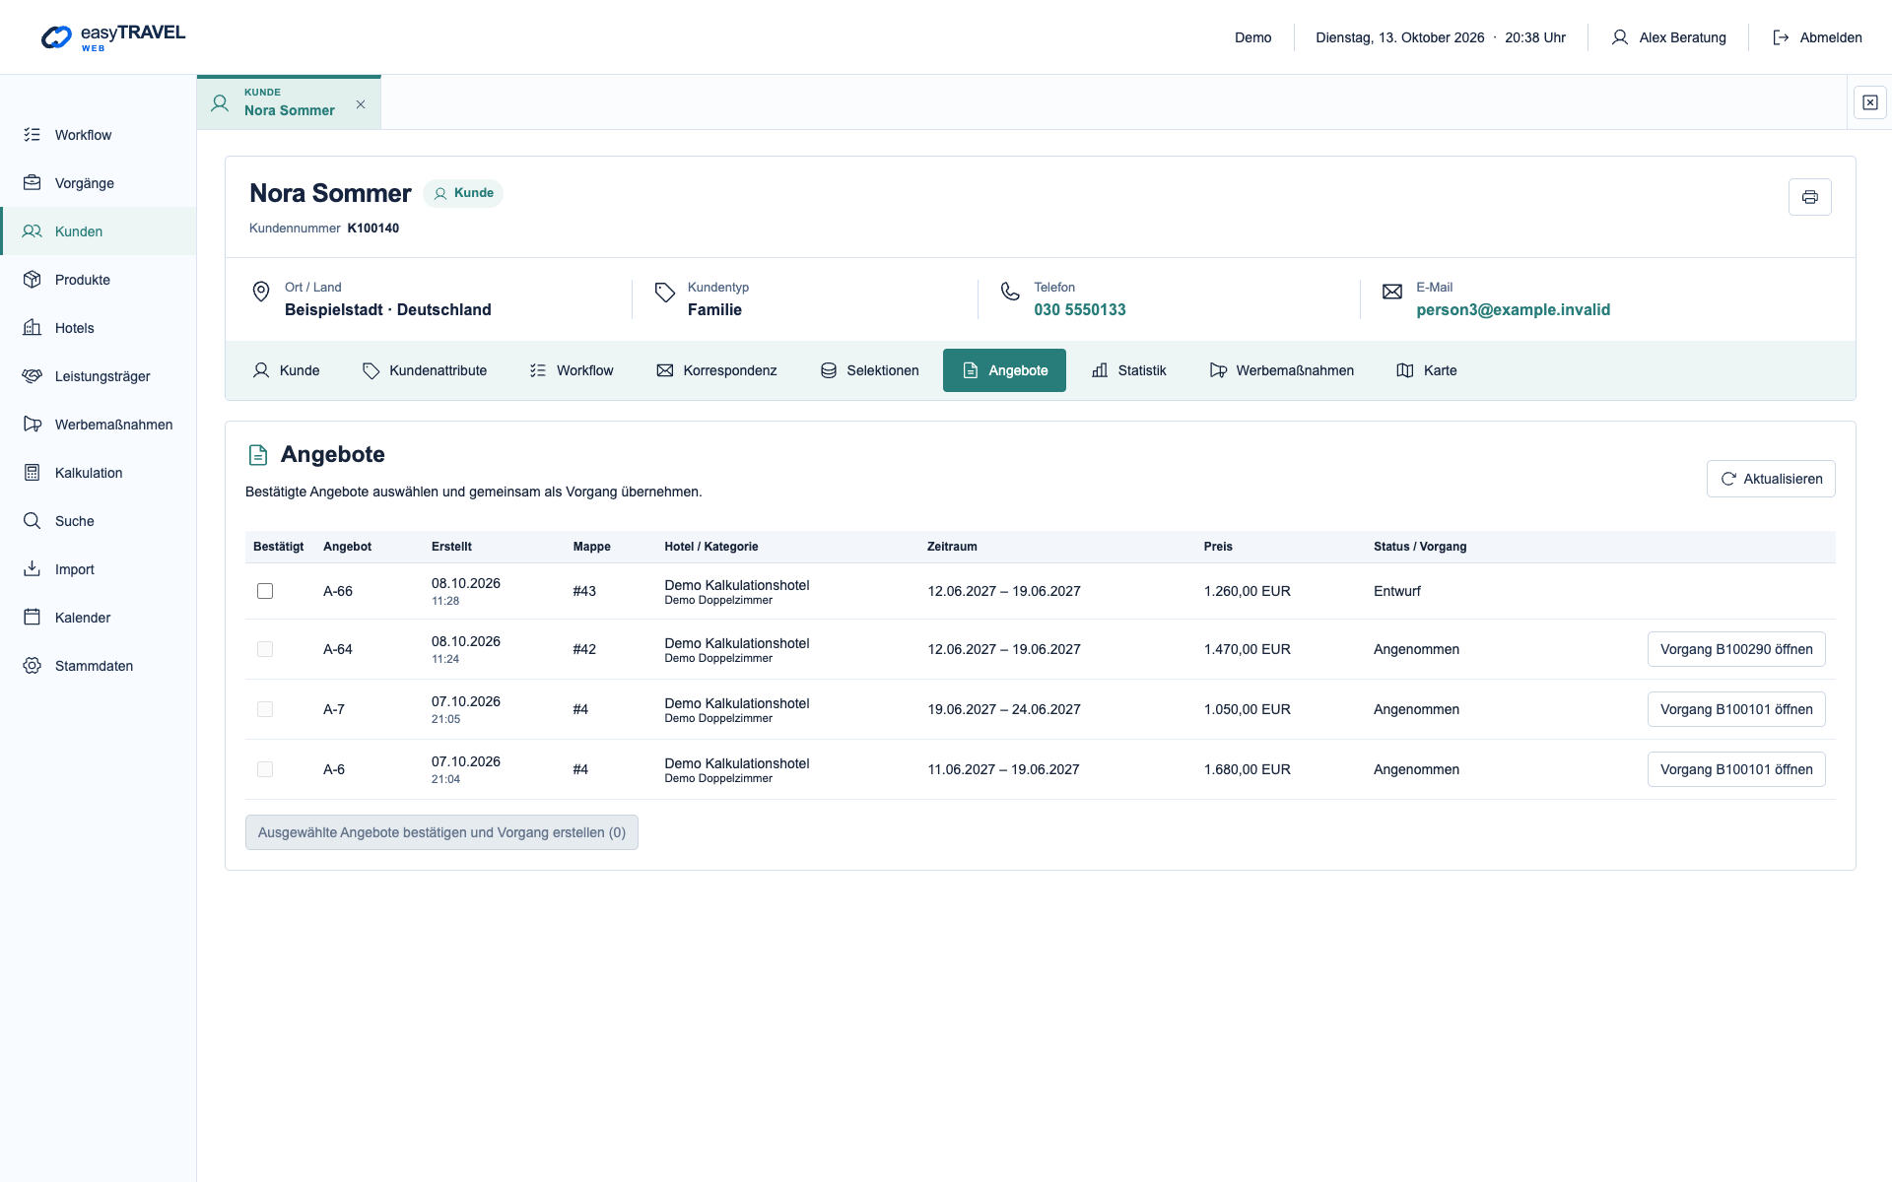Image resolution: width=1892 pixels, height=1182 pixels.
Task: Select Kunden in the sidebar
Action: click(x=98, y=231)
